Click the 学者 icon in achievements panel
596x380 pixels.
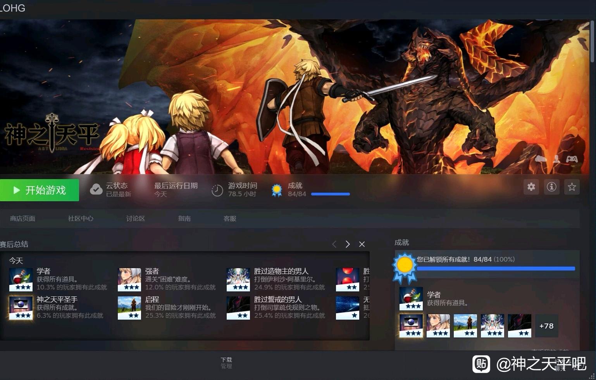(411, 298)
